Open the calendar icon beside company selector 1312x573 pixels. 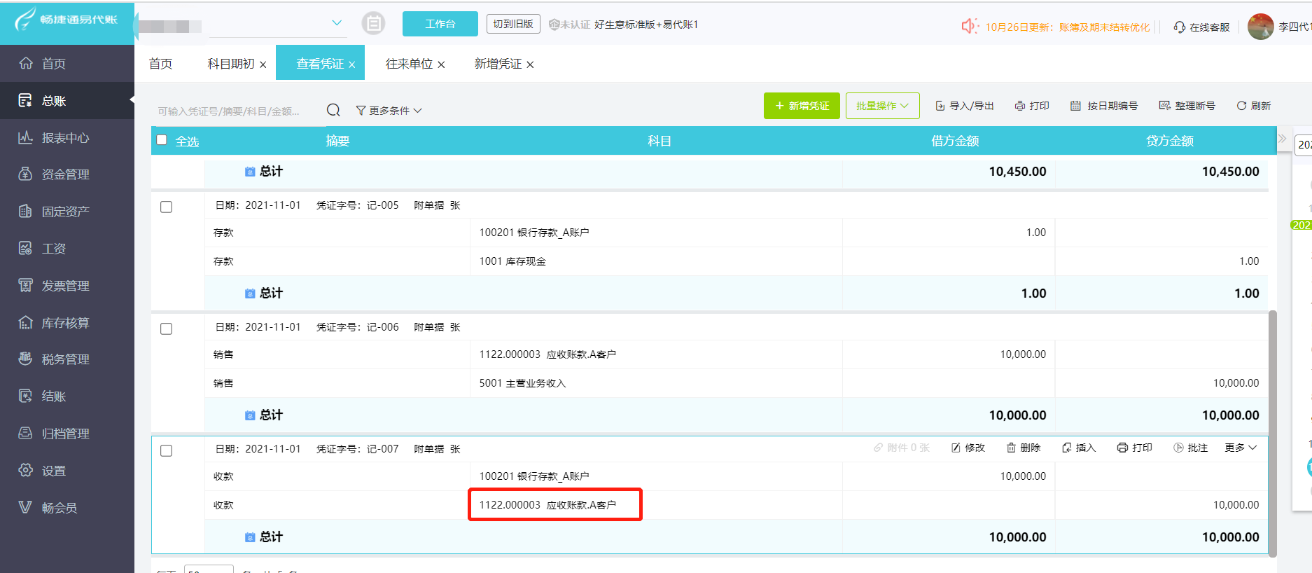(373, 24)
